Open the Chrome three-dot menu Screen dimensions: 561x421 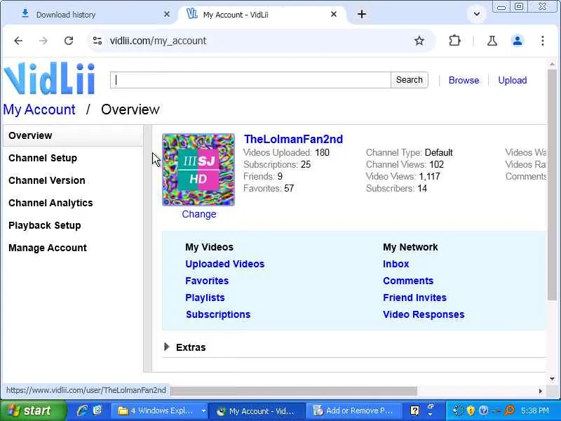pos(542,41)
